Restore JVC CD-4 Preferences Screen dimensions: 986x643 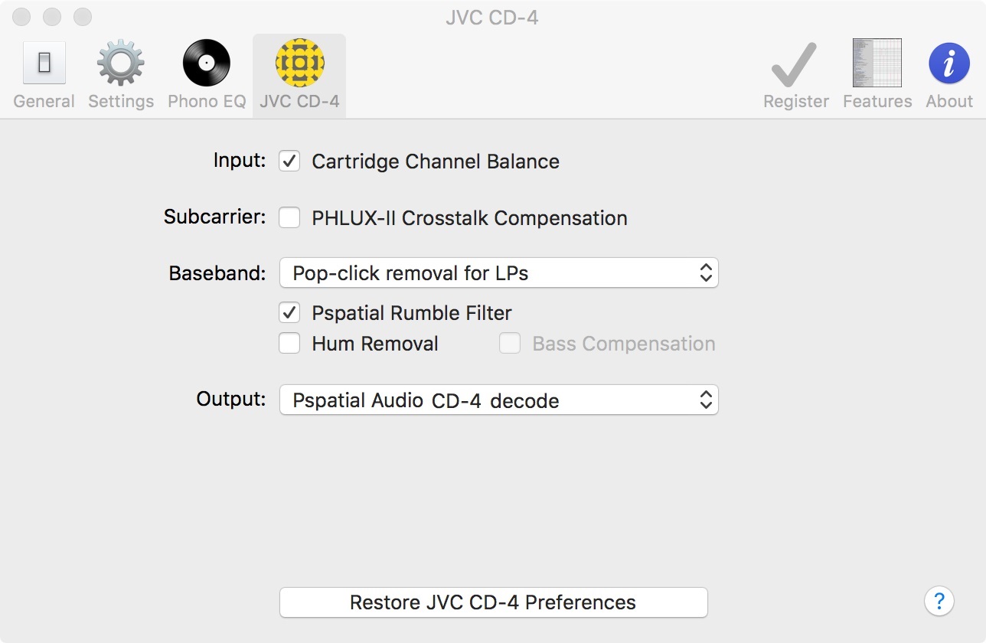click(493, 602)
